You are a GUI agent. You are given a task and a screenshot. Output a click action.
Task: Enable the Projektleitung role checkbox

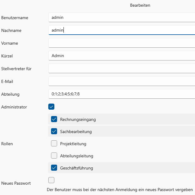(54, 143)
